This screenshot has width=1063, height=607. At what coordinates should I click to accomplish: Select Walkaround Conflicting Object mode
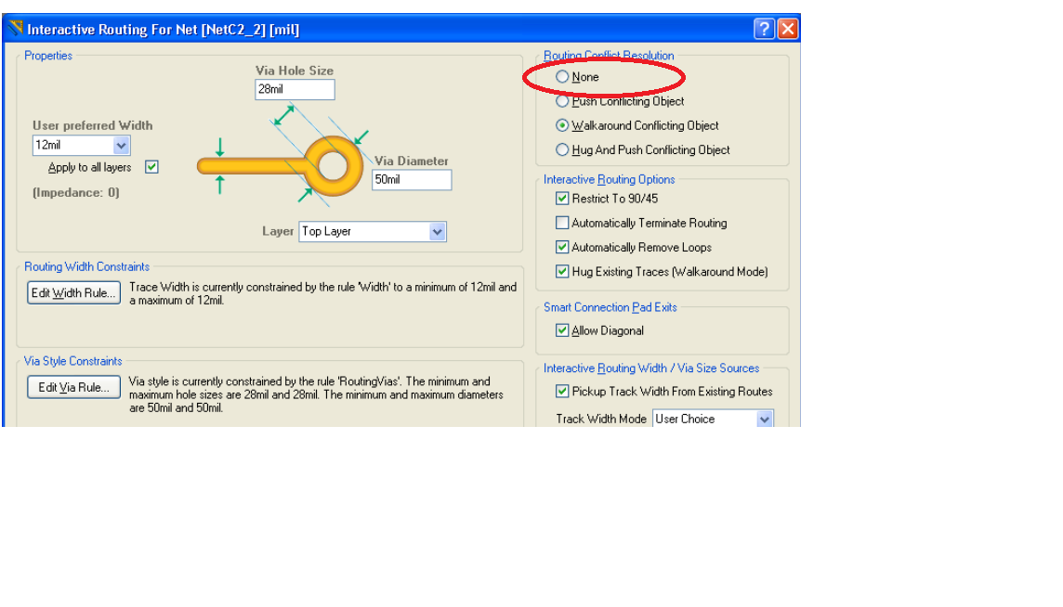[562, 125]
